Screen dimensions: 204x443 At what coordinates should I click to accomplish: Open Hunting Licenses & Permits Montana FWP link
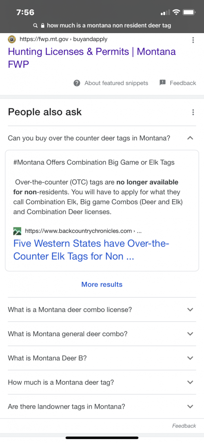pyautogui.click(x=92, y=58)
